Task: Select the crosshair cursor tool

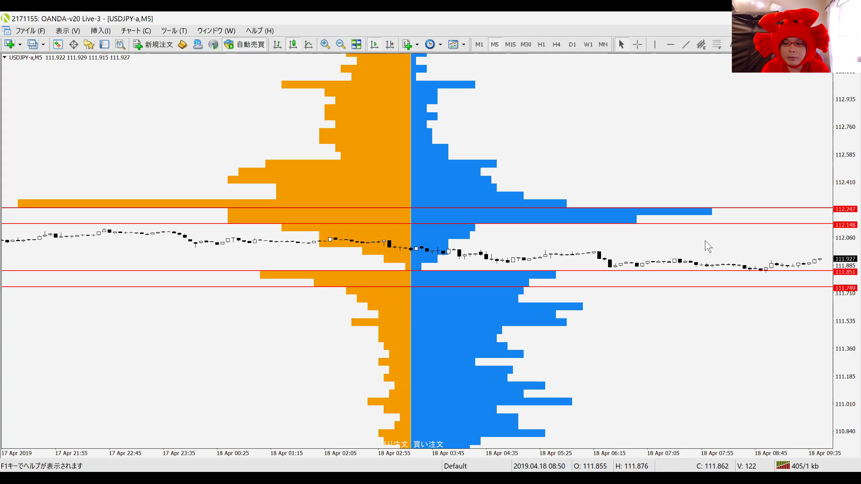Action: click(x=637, y=44)
